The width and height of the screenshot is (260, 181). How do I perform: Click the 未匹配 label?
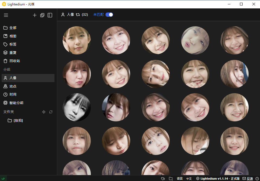click(98, 15)
